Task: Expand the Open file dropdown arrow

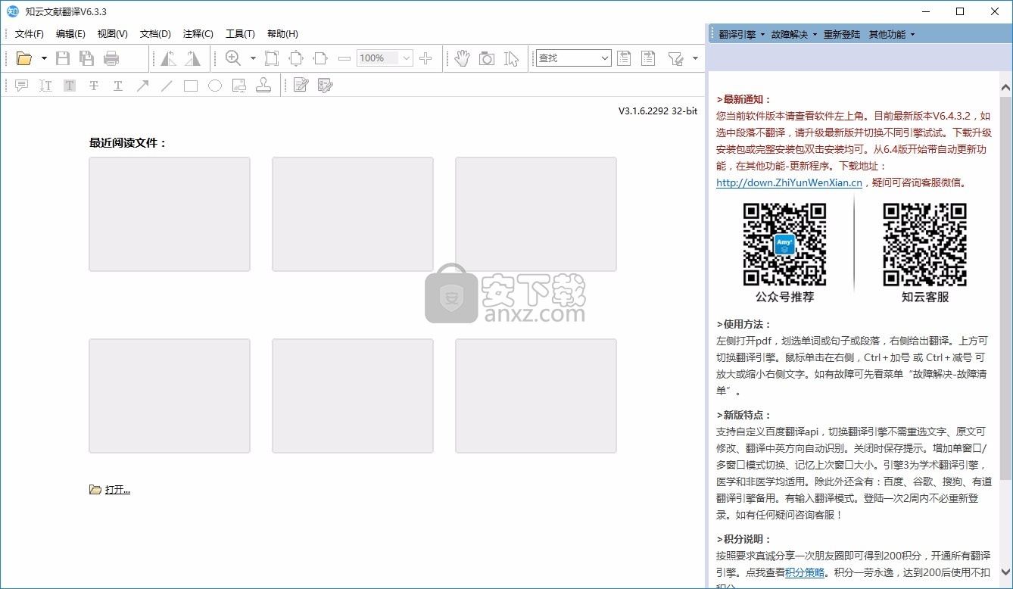Action: pos(44,58)
